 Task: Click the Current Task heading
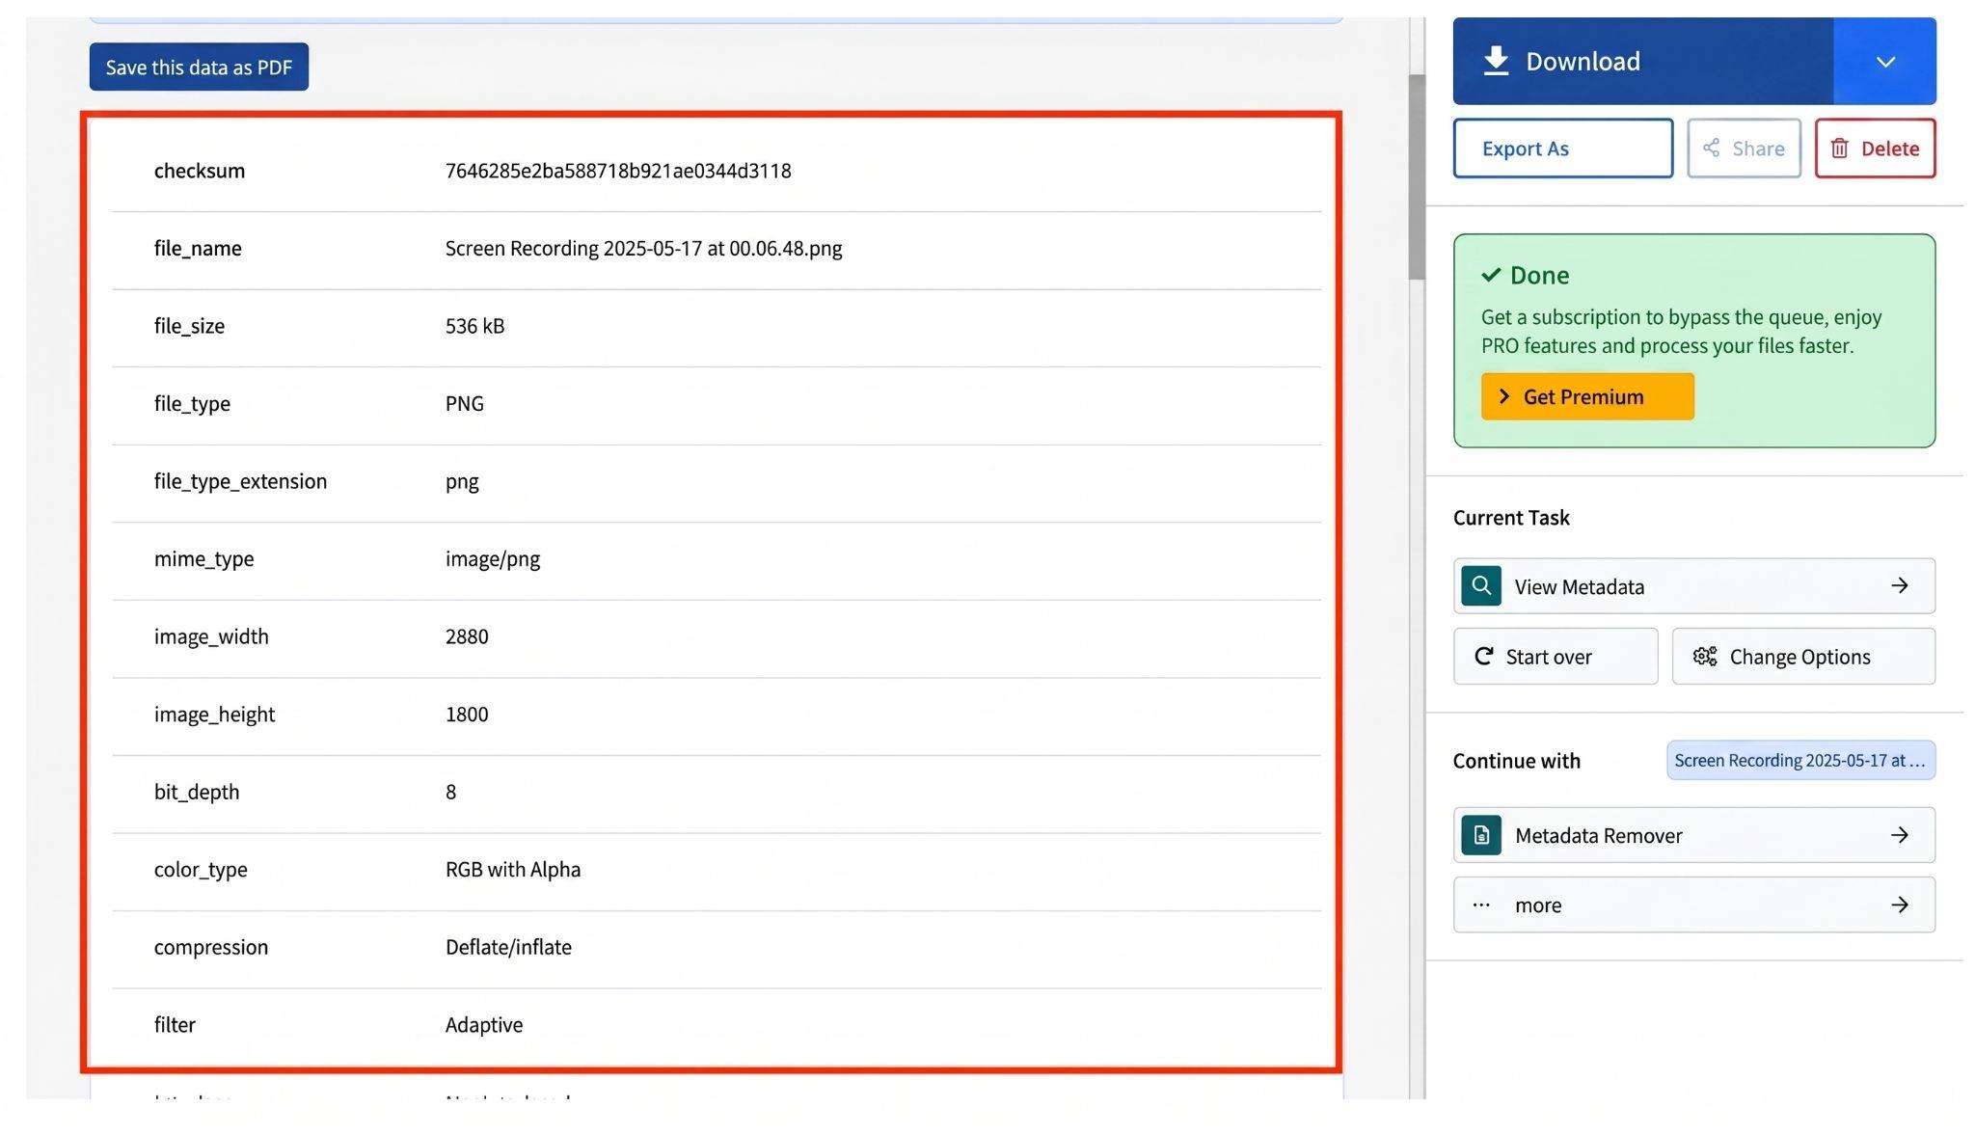[x=1511, y=518]
